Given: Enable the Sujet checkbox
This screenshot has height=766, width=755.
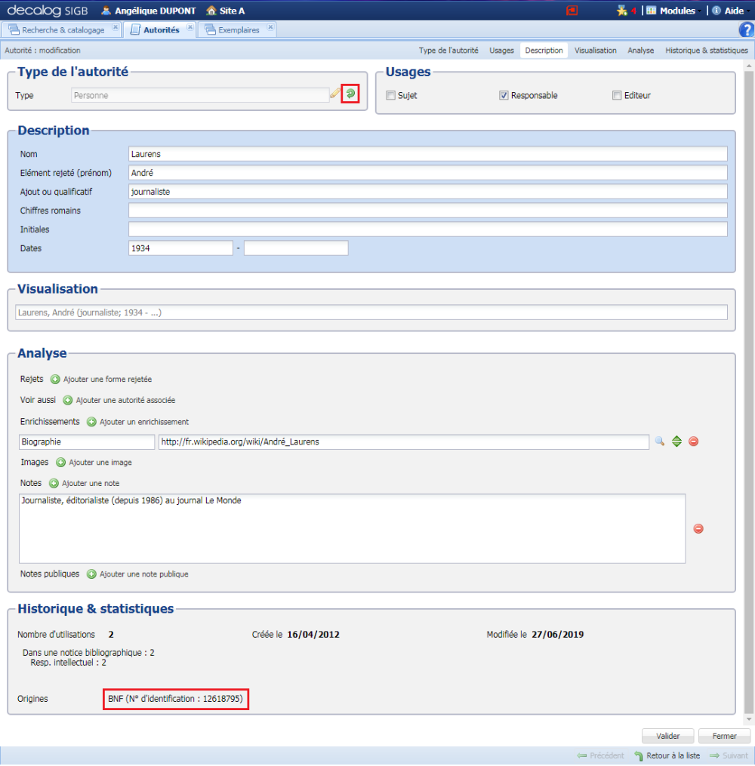Looking at the screenshot, I should pos(390,95).
